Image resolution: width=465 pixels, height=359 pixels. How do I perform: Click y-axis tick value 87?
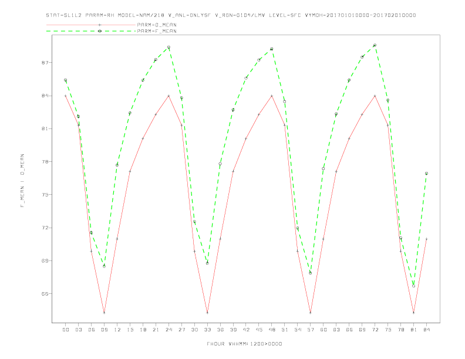coord(45,63)
